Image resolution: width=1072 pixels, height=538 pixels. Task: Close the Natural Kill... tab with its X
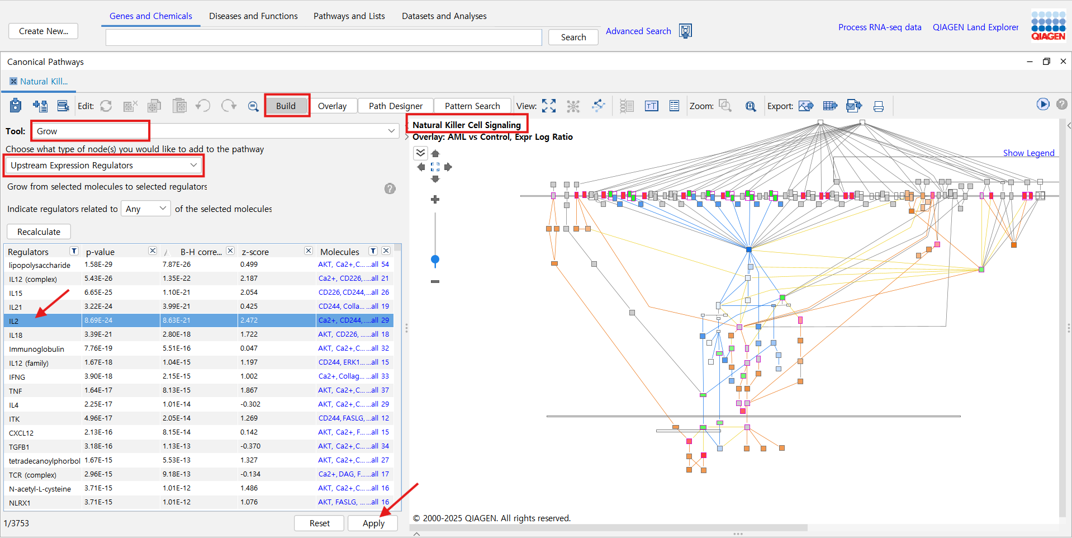point(13,81)
